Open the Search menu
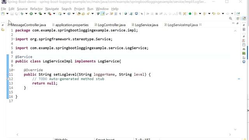 67,9
